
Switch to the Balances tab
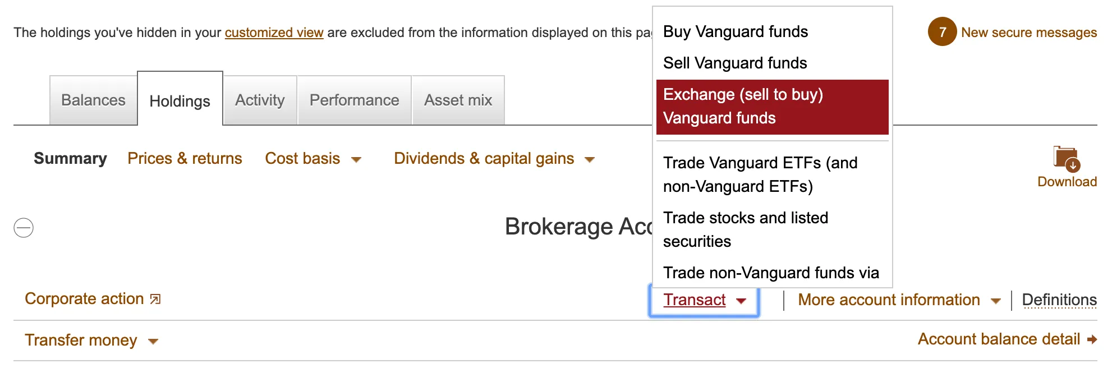click(93, 100)
